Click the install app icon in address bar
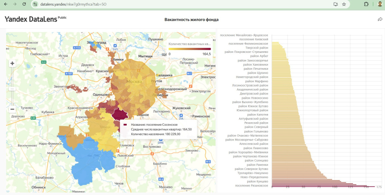This screenshot has height=195, width=385. (336, 4)
